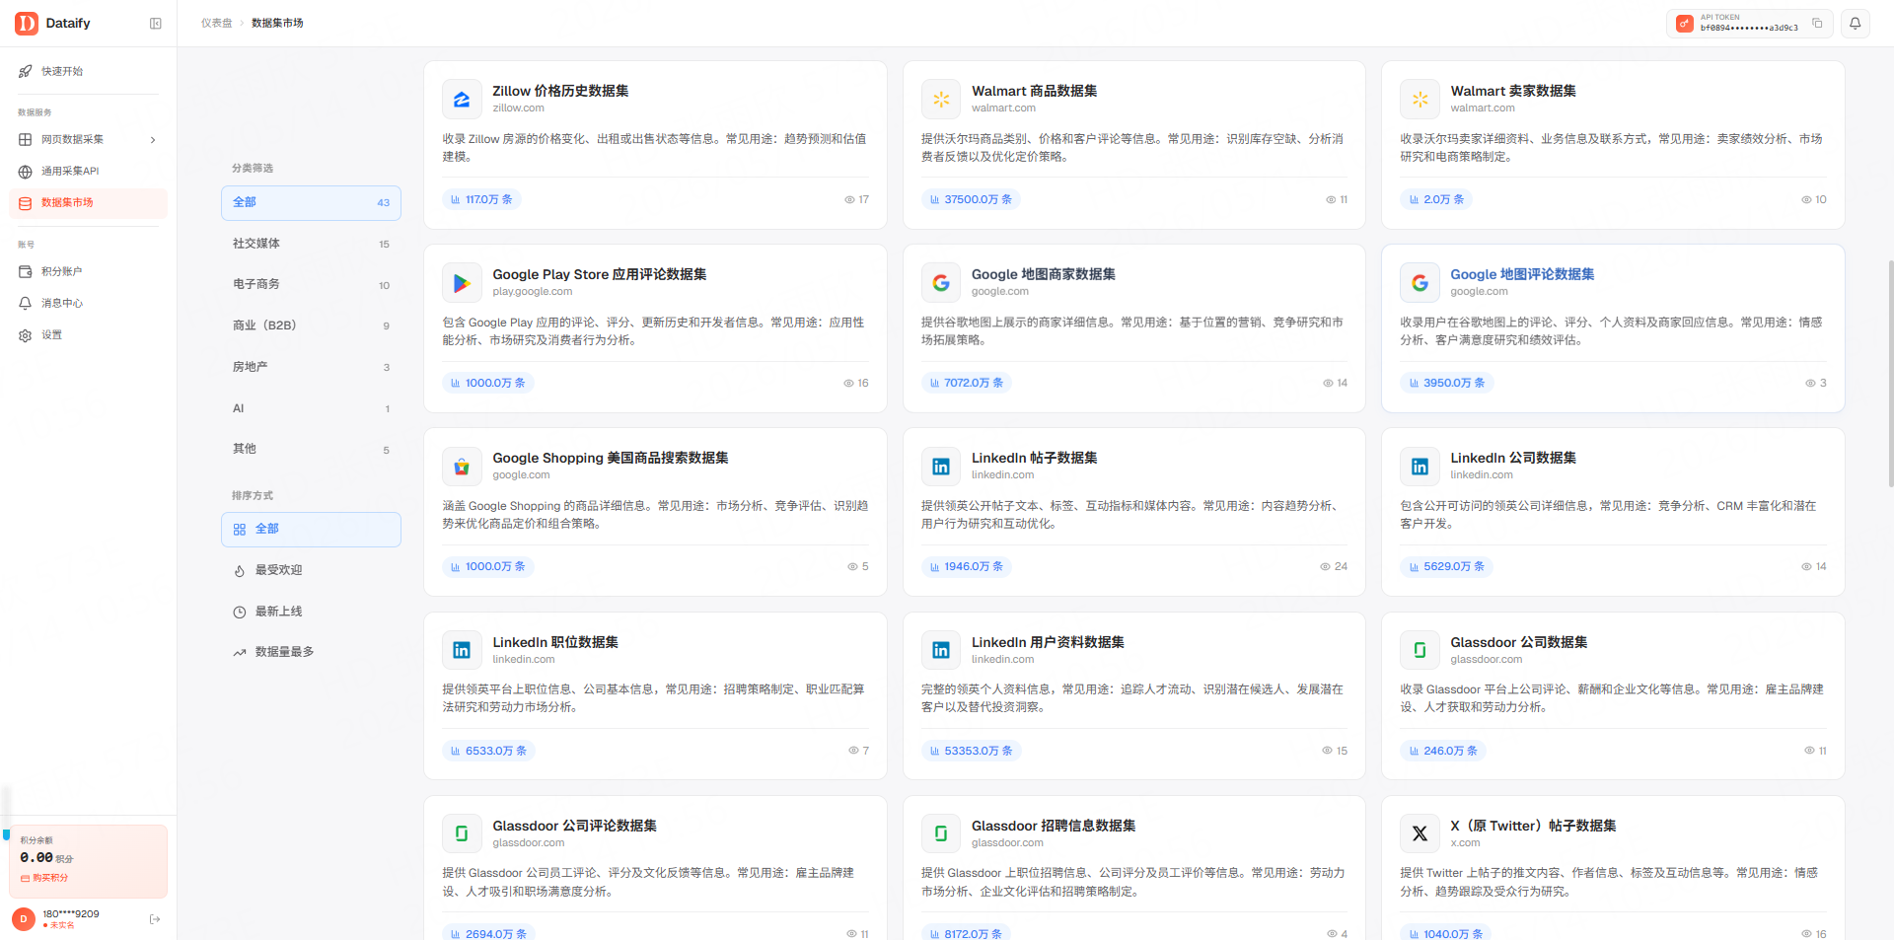Collapse the sidebar panel toggle icon
Image resolution: width=1894 pixels, height=940 pixels.
(156, 24)
